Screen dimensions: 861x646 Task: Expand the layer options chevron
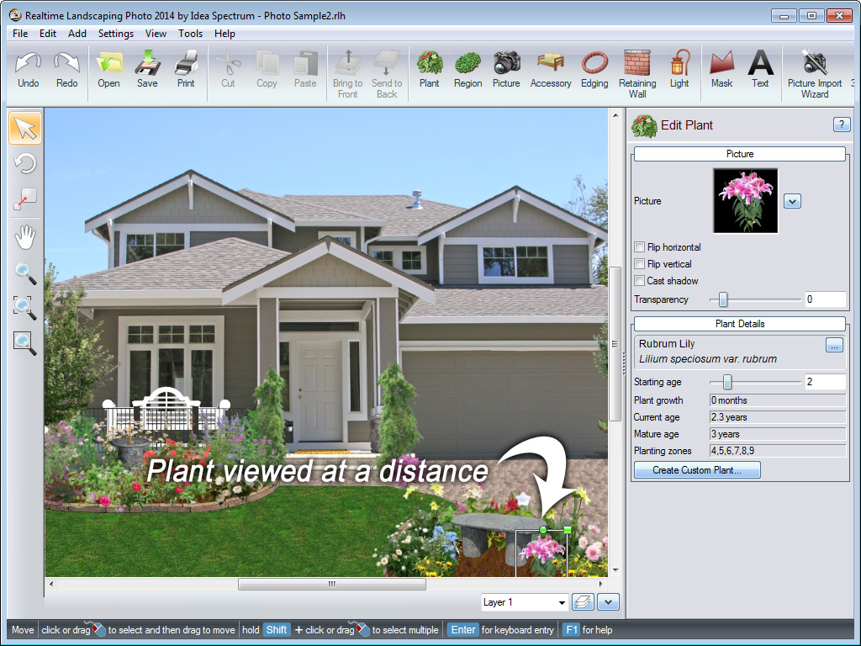tap(607, 602)
